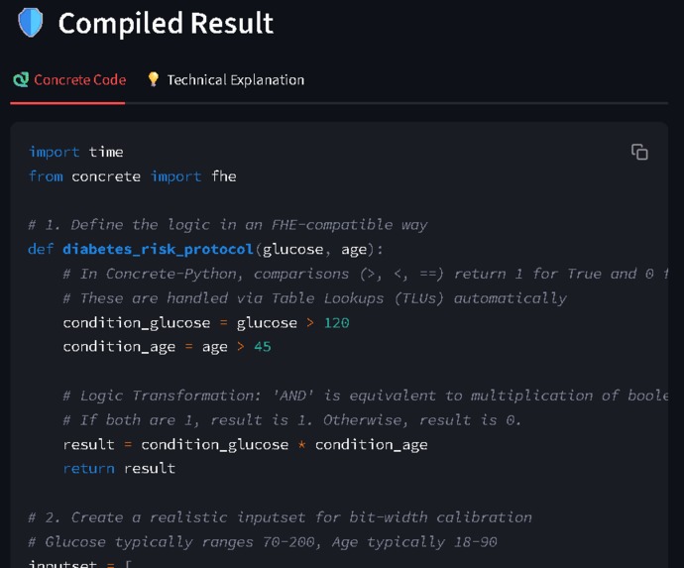Click the line "import time"
The width and height of the screenshot is (684, 568).
coord(76,152)
